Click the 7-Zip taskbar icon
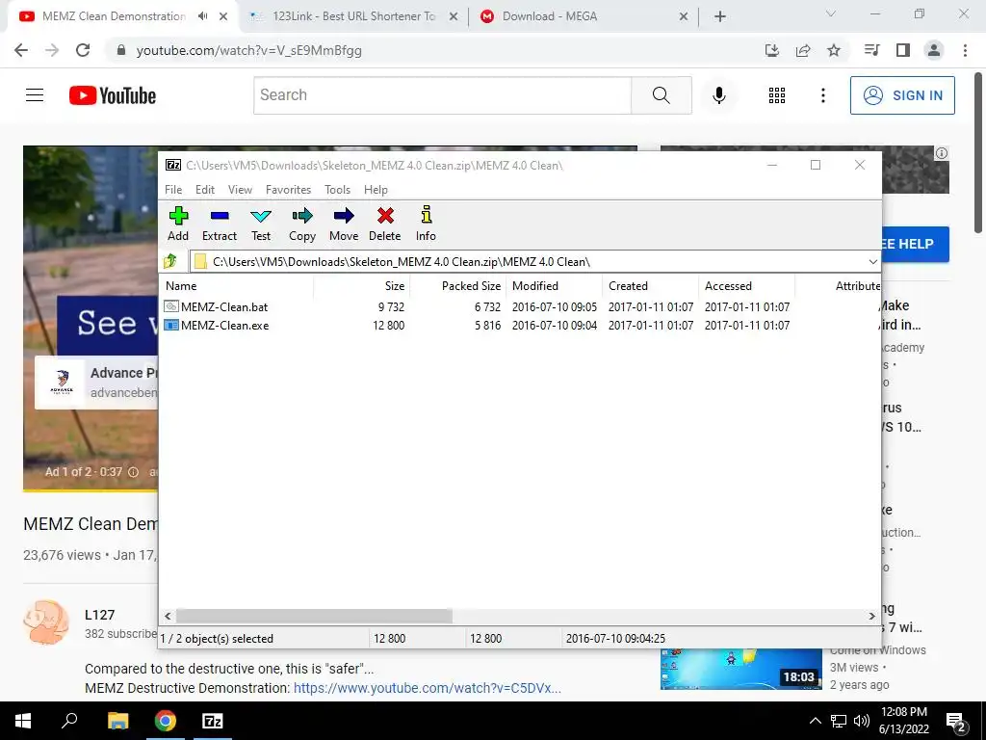The width and height of the screenshot is (986, 740). pyautogui.click(x=213, y=721)
